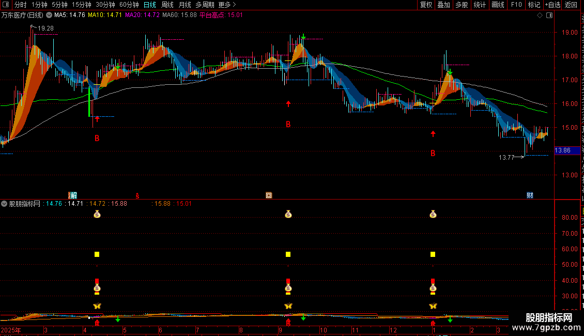
Task: Click the first yellow square in indicator panel
Action: click(x=97, y=254)
